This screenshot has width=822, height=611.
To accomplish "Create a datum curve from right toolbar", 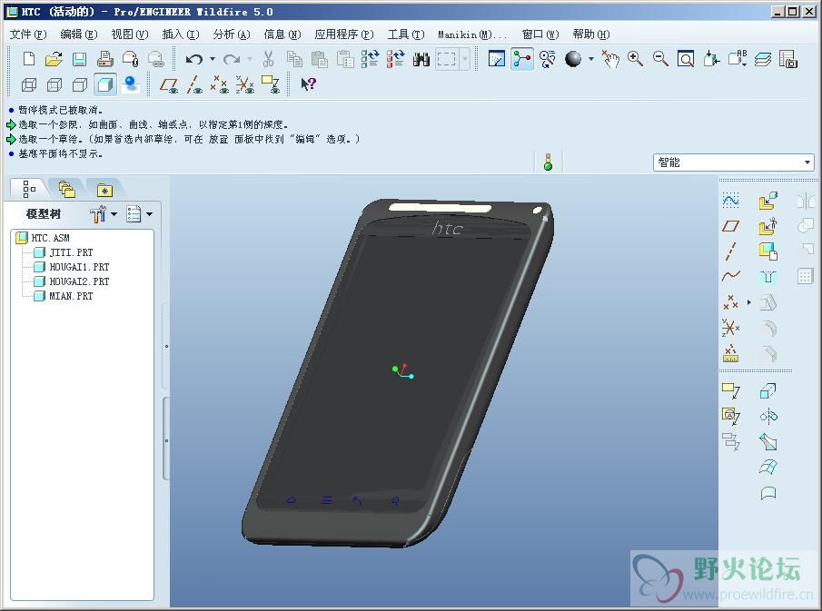I will click(x=731, y=276).
